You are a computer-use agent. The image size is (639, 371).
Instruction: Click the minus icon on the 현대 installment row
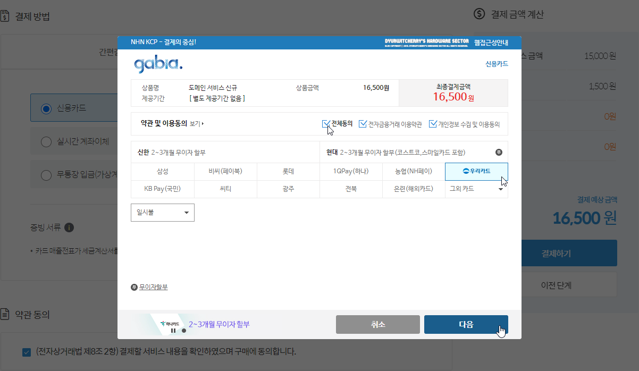pos(499,151)
